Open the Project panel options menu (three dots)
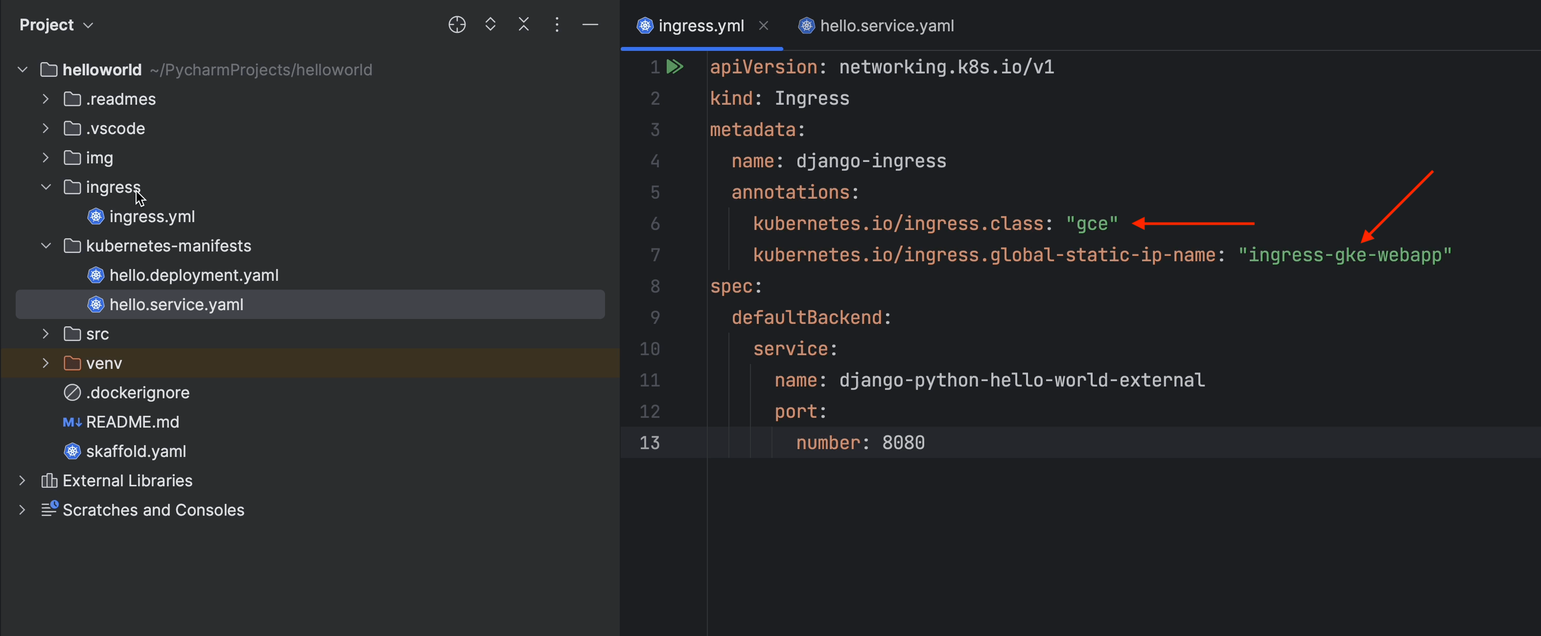1541x636 pixels. (557, 24)
